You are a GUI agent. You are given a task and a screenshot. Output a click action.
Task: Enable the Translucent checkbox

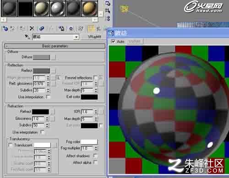11,145
